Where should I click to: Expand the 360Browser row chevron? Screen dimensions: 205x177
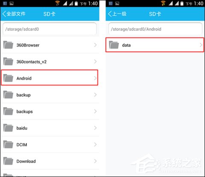pos(95,45)
